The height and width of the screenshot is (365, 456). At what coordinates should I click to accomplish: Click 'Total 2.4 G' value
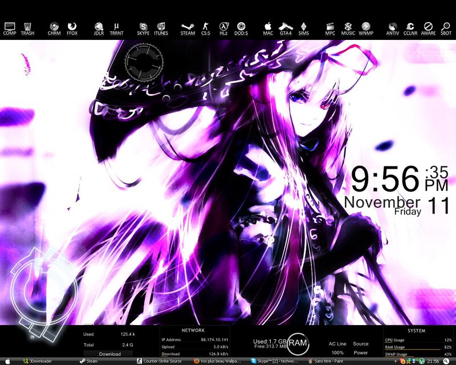pos(127,345)
